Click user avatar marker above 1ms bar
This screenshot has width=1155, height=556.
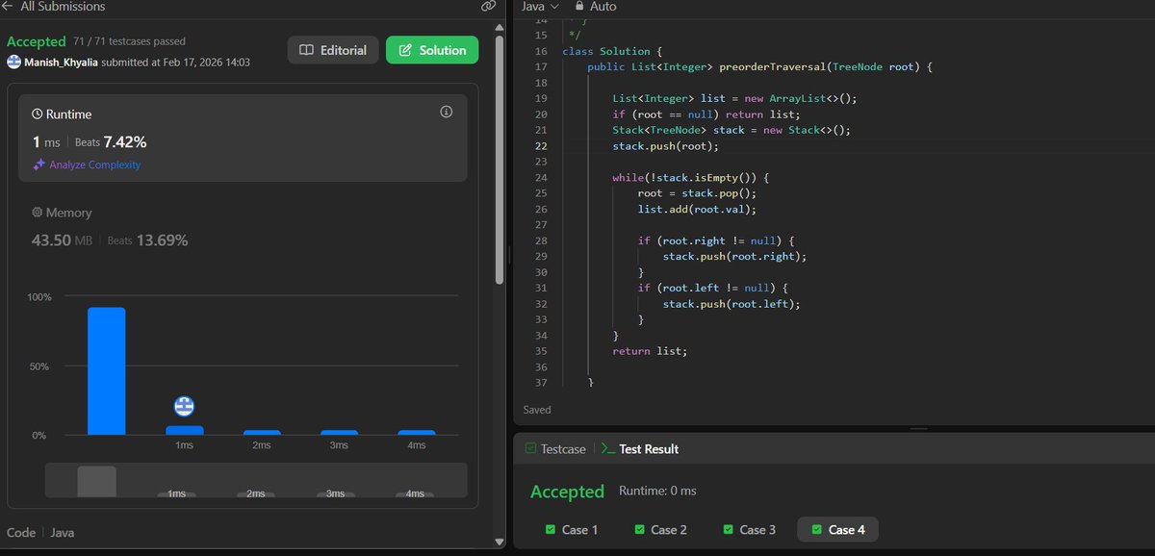point(185,406)
